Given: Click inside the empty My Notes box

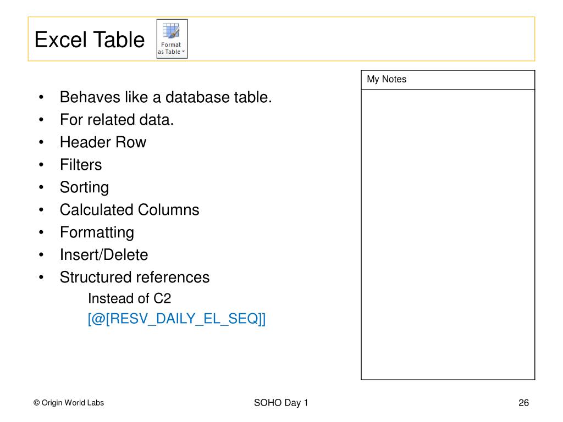Looking at the screenshot, I should (448, 234).
